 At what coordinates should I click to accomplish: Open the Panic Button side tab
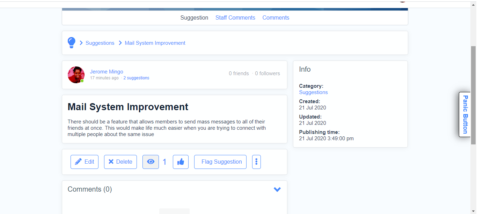[x=465, y=114]
